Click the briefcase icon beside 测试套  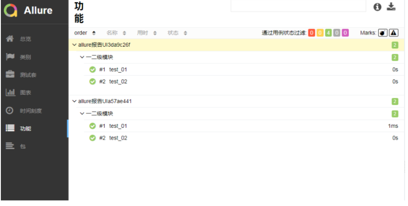coord(10,74)
